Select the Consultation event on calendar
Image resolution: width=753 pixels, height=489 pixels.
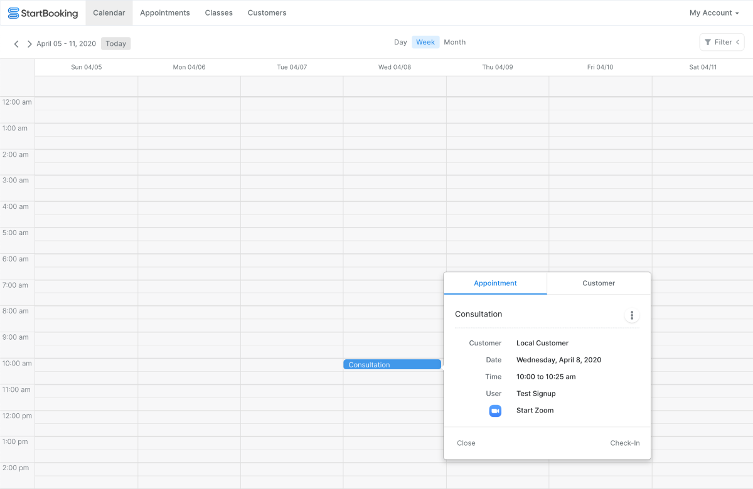(392, 364)
